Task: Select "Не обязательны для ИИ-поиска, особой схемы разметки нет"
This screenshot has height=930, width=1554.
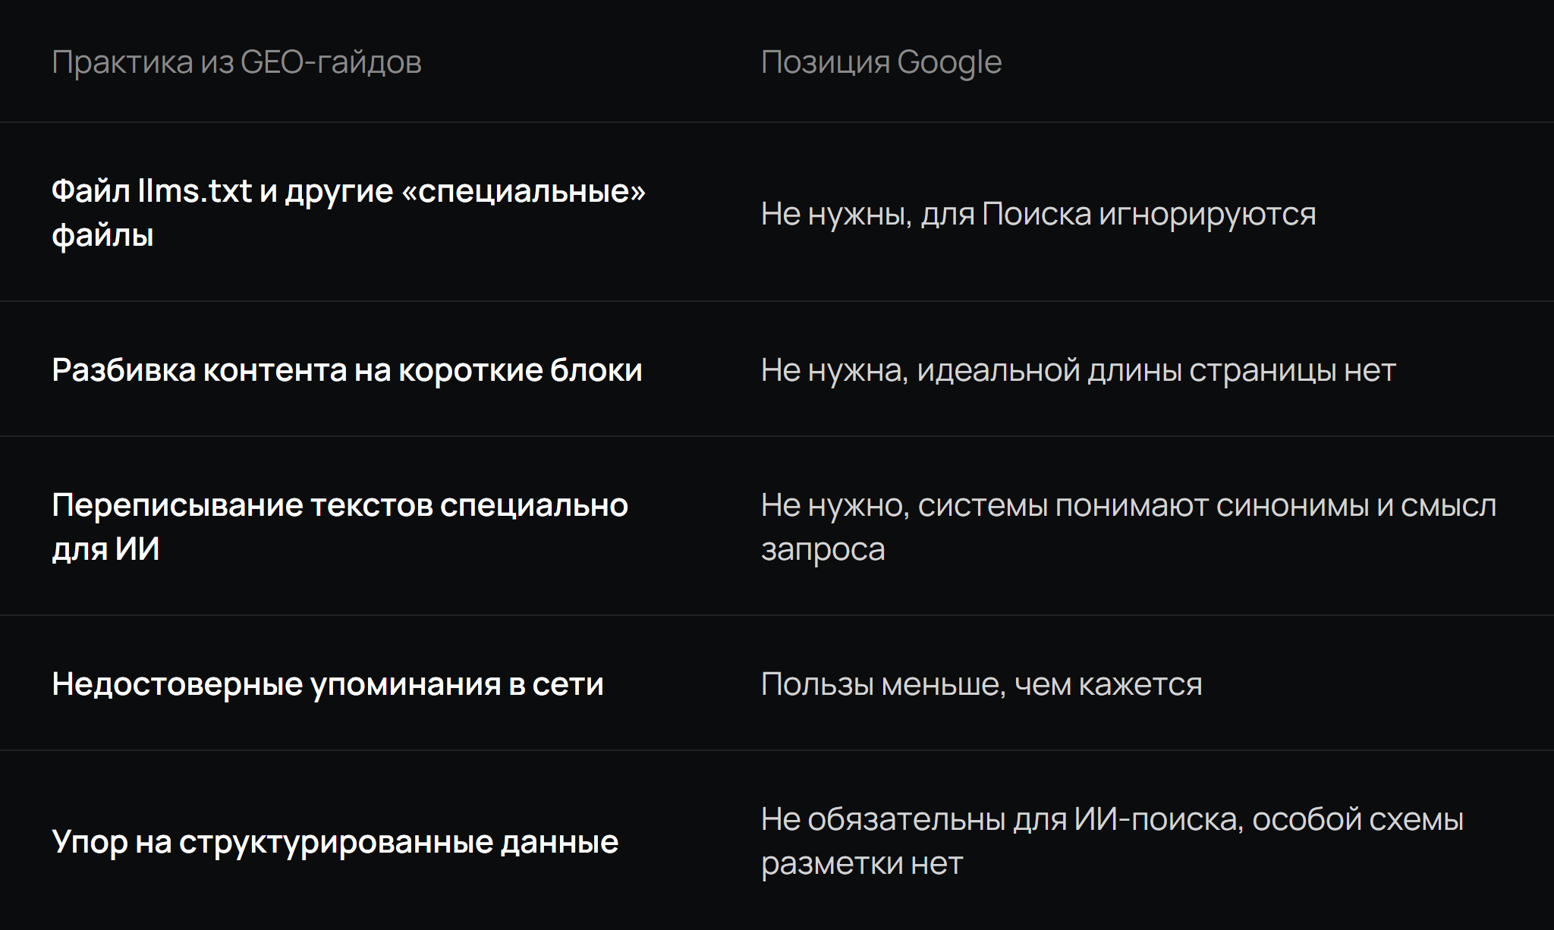Action: (x=1112, y=841)
